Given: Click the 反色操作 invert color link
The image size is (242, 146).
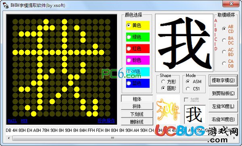Looking at the screenshot, I should pos(106,121).
